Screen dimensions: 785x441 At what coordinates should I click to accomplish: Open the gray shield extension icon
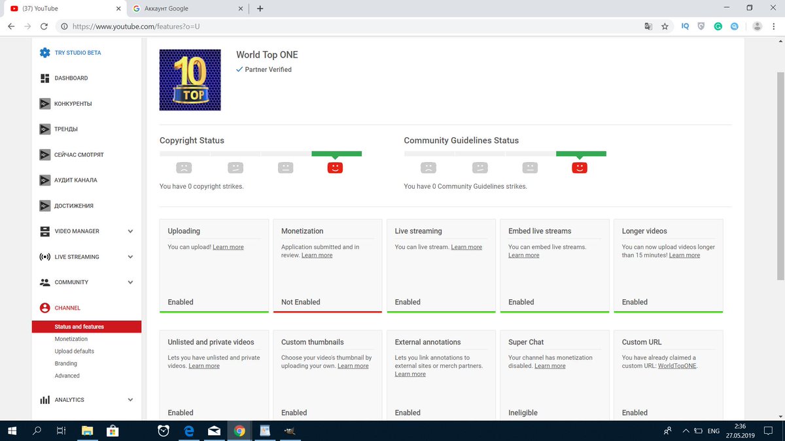coord(701,27)
